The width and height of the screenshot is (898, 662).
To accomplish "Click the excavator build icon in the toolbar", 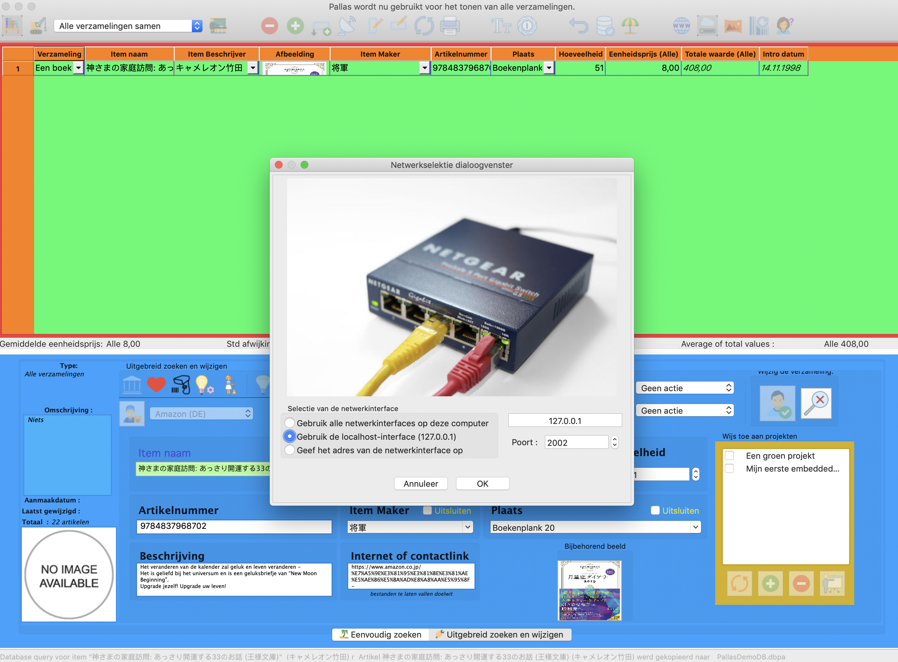I will coord(38,26).
